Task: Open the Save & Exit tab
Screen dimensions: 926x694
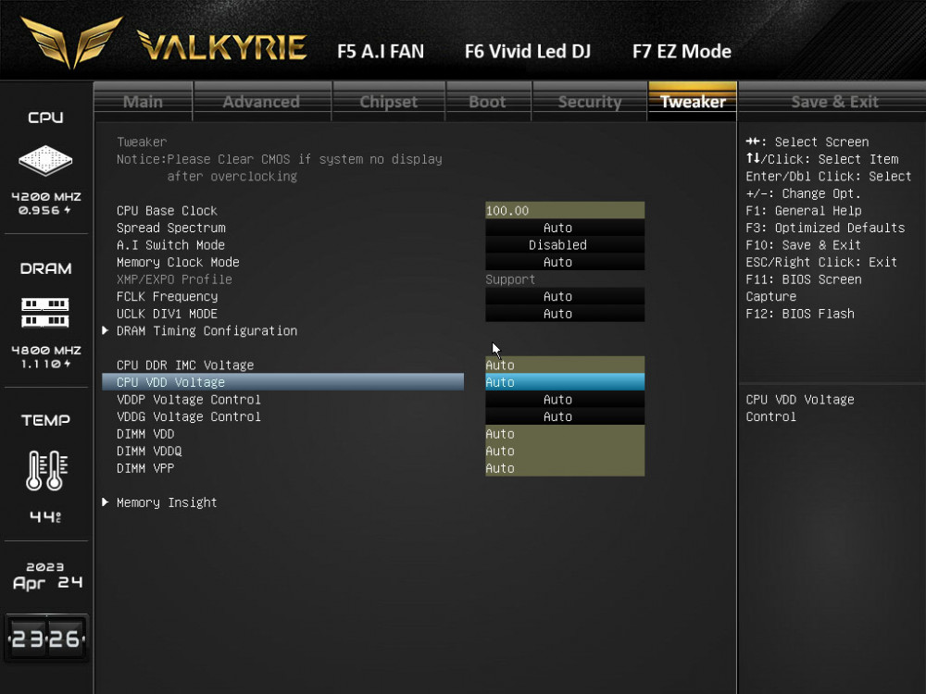Action: pos(835,102)
